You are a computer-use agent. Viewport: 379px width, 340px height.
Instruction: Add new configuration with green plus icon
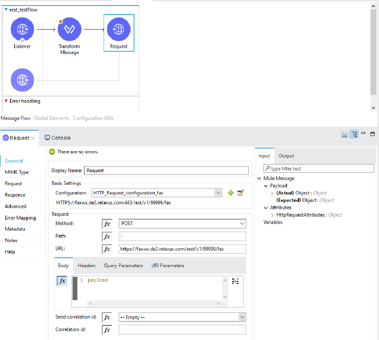click(x=231, y=193)
